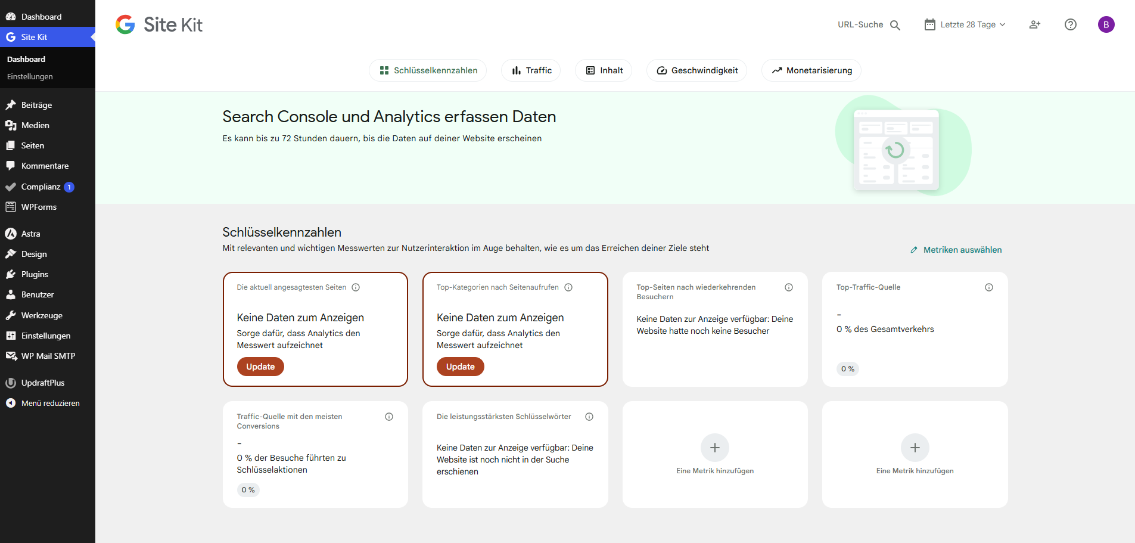Click the Metriken auswählen link
The width and height of the screenshot is (1135, 543).
[956, 250]
